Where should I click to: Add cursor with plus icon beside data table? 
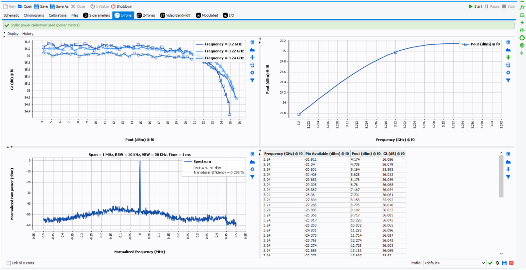[508, 169]
